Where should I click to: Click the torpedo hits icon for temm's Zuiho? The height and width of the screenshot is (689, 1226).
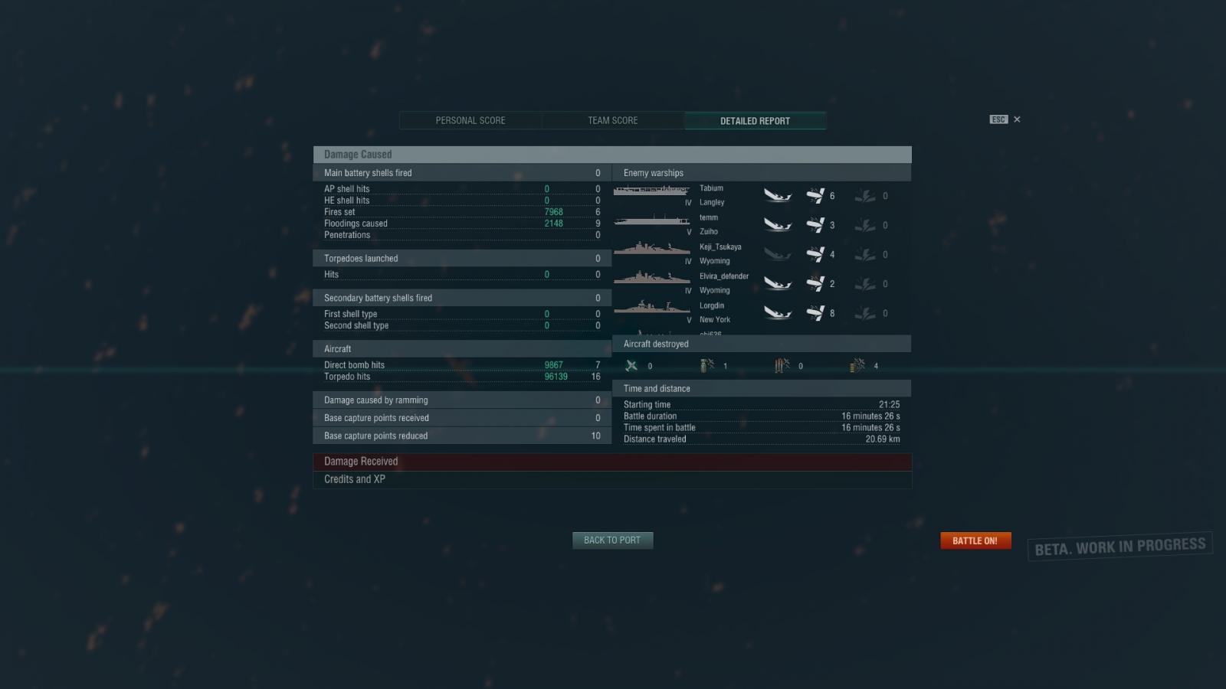coord(815,225)
